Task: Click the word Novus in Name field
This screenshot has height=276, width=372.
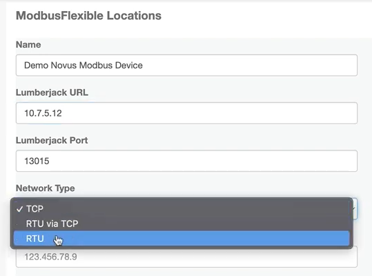Action: 64,66
